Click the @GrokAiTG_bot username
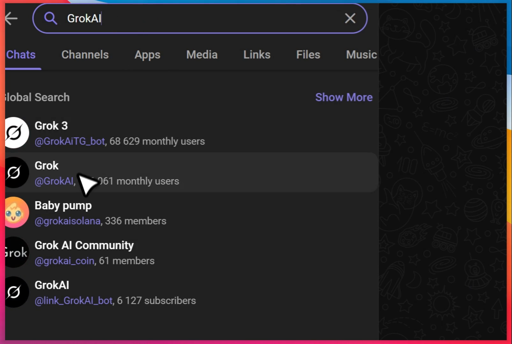512x344 pixels. (69, 141)
